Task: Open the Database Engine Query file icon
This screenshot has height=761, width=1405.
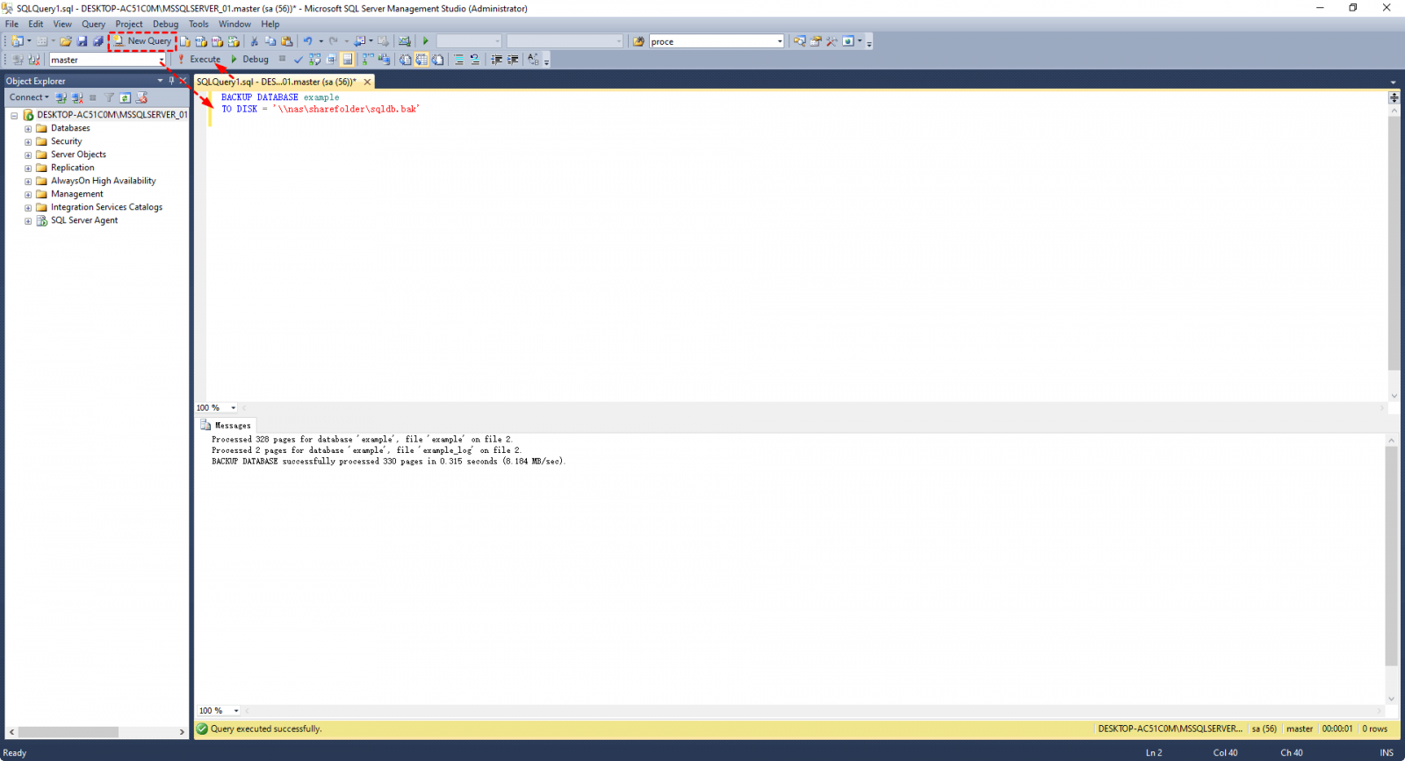Action: [184, 41]
